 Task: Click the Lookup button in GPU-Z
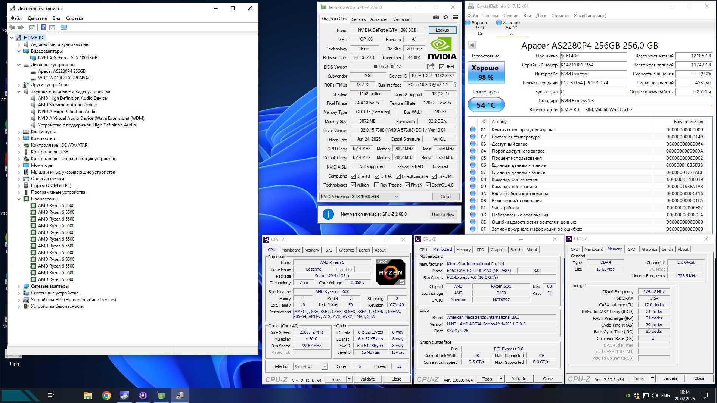[442, 30]
